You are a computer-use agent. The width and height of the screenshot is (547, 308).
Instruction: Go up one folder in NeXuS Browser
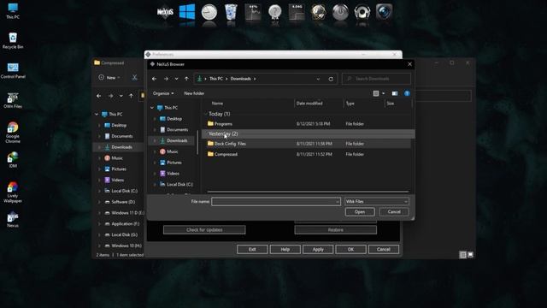point(186,79)
